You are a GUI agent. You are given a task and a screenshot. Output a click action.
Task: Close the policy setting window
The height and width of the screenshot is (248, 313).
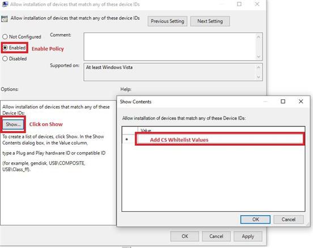[257, 4]
